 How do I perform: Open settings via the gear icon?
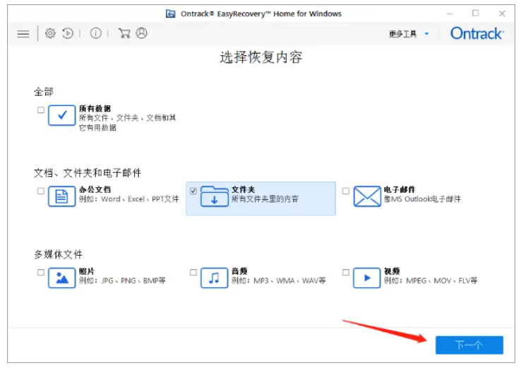pyautogui.click(x=50, y=33)
